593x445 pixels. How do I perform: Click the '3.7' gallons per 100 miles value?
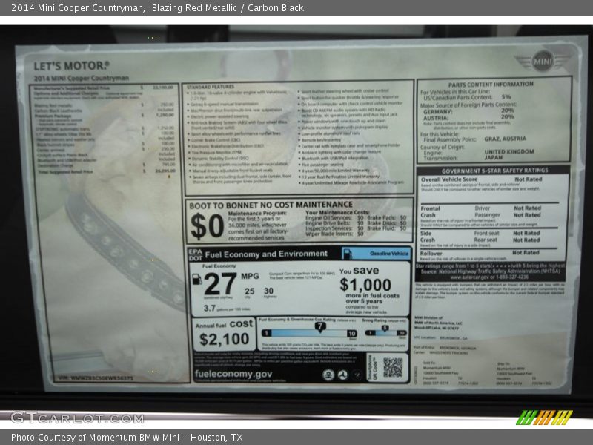[210, 308]
